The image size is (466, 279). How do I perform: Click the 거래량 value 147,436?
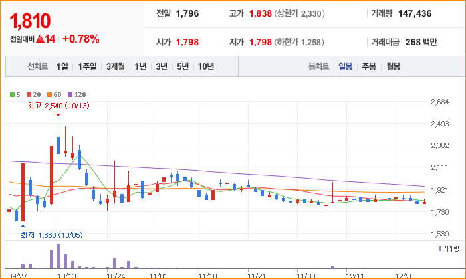[x=415, y=13]
